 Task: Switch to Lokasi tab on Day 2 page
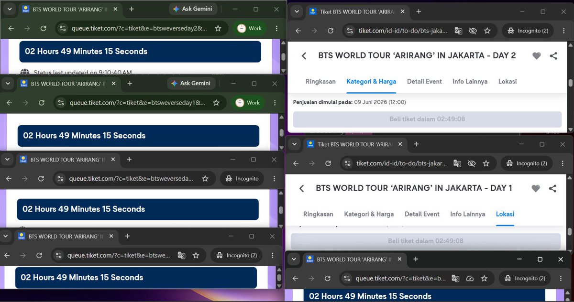point(508,81)
